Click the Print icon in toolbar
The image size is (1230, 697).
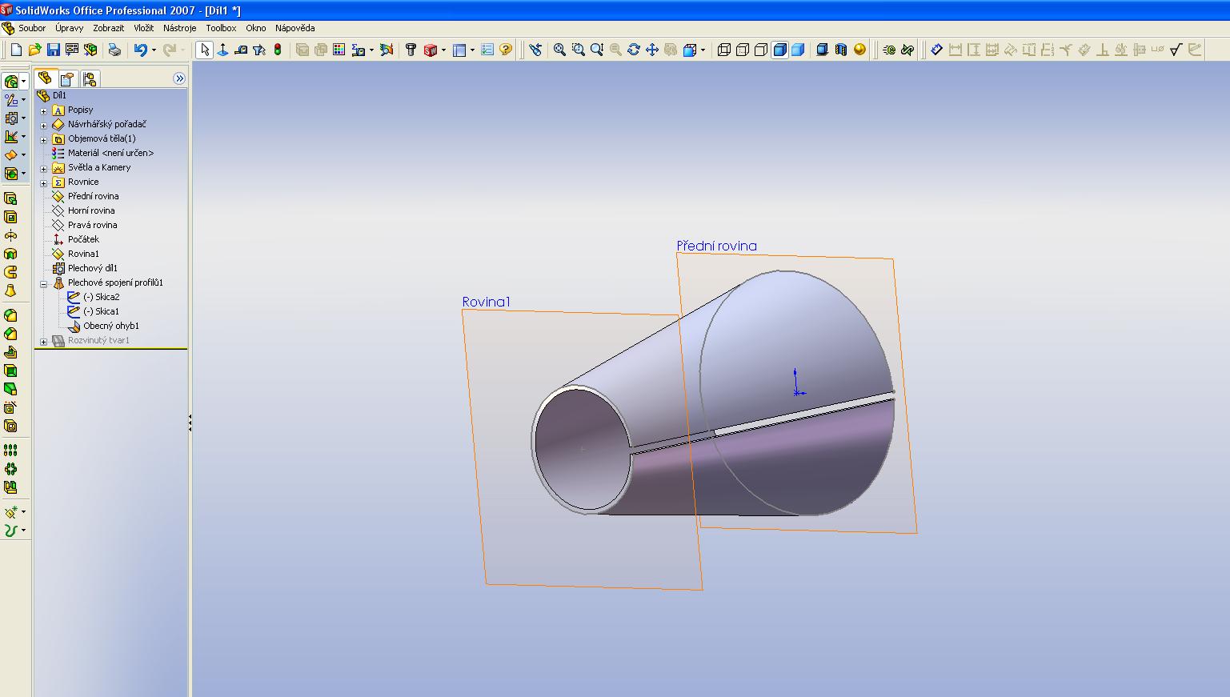(x=114, y=50)
